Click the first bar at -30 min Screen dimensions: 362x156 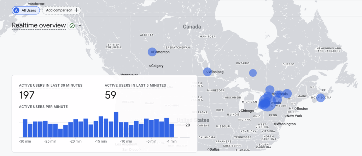pyautogui.click(x=25, y=128)
